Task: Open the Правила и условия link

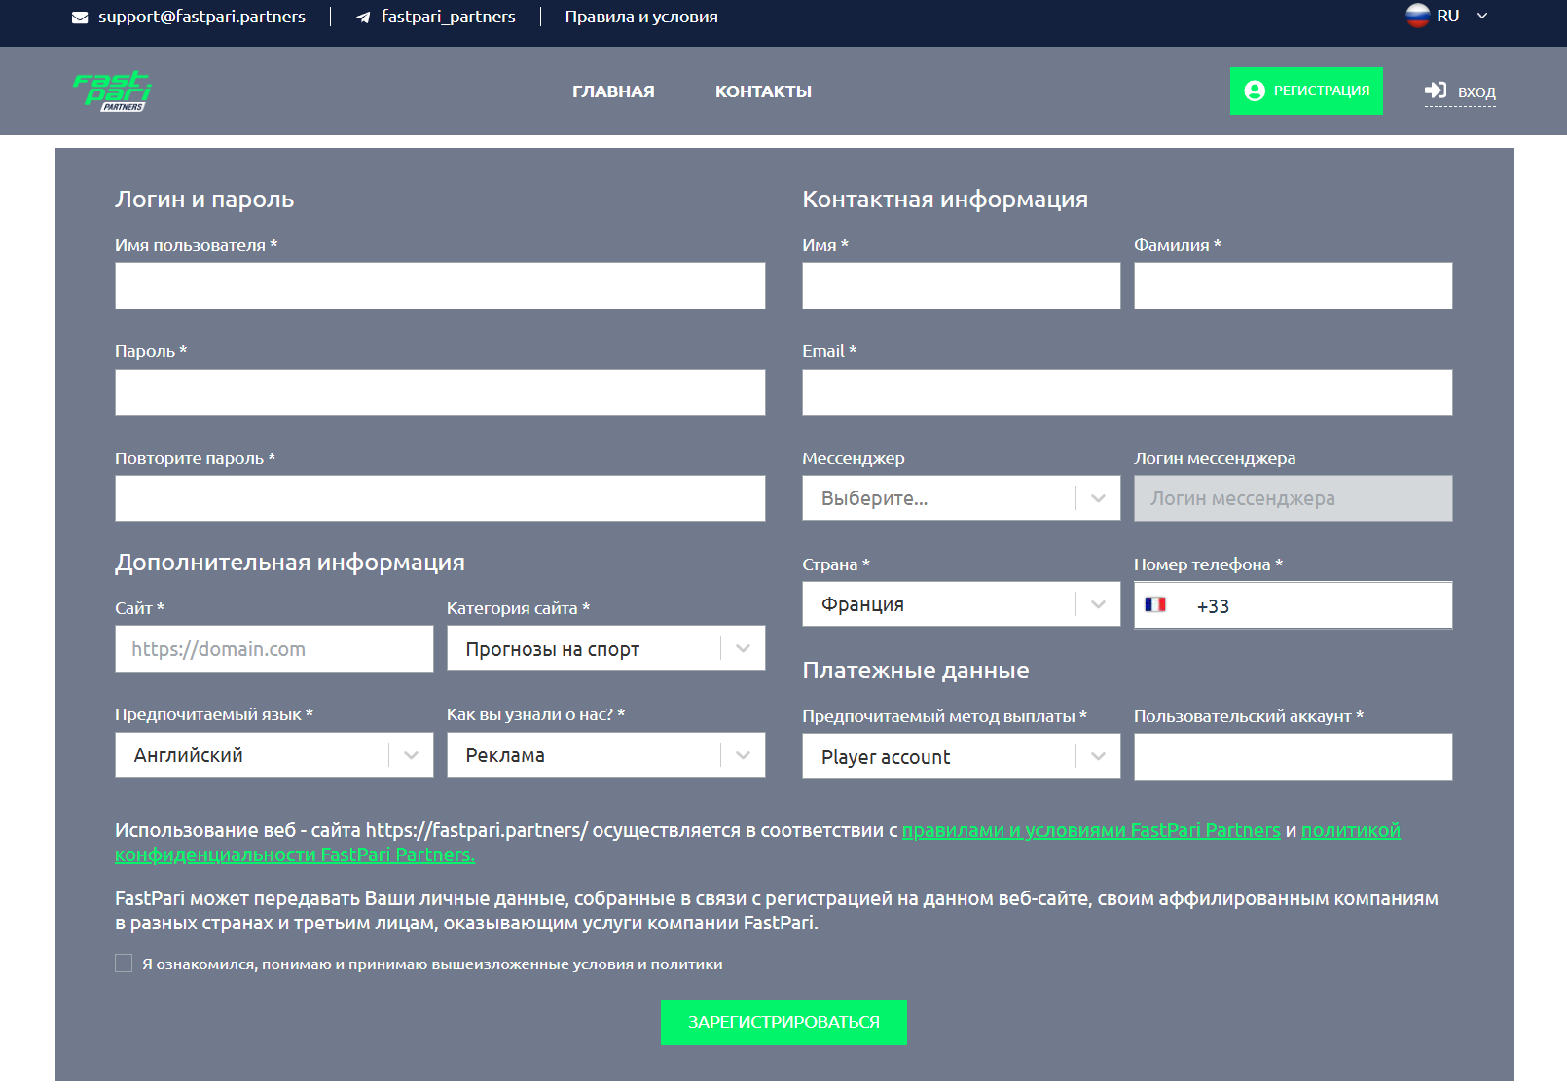Action: coord(641,18)
